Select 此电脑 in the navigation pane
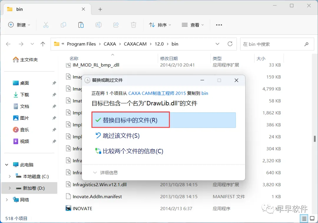 23,165
